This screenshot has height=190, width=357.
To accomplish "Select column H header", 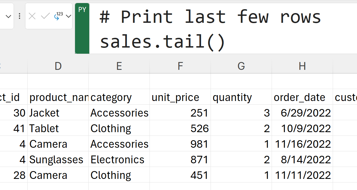I will click(302, 66).
